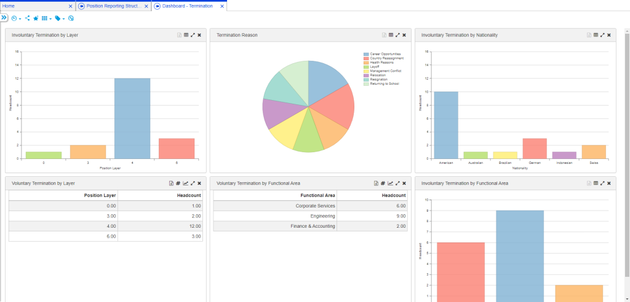Open the clock history dropdown in toolbar
The image size is (630, 302).
pyautogui.click(x=16, y=18)
